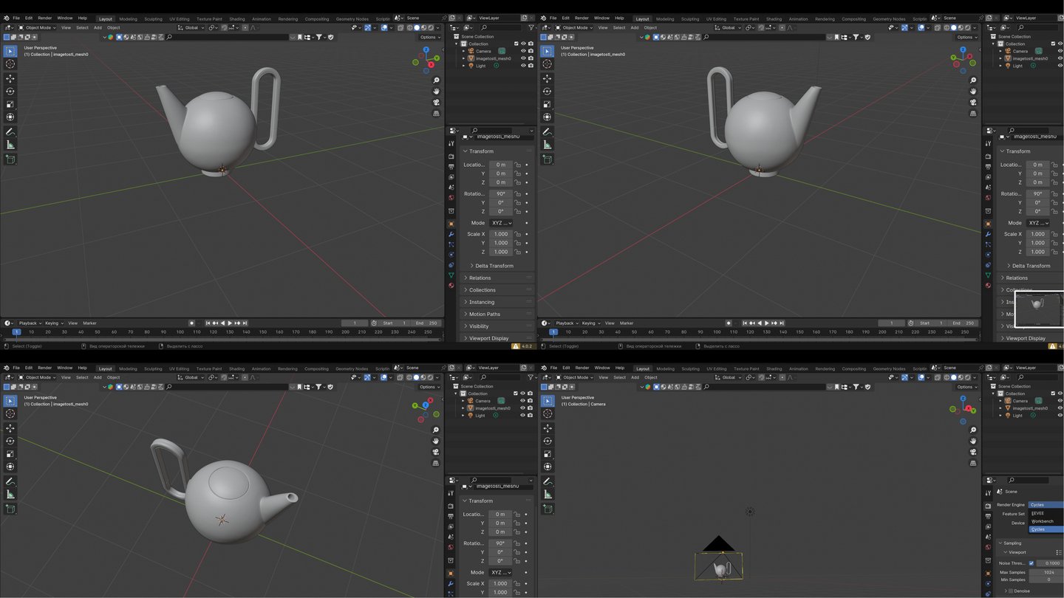Select the Add Cube tool in top-left window
The image size is (1064, 598).
[10, 159]
